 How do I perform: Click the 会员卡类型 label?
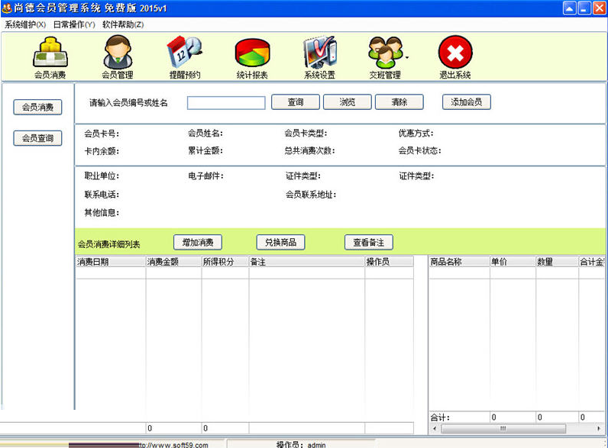[306, 134]
